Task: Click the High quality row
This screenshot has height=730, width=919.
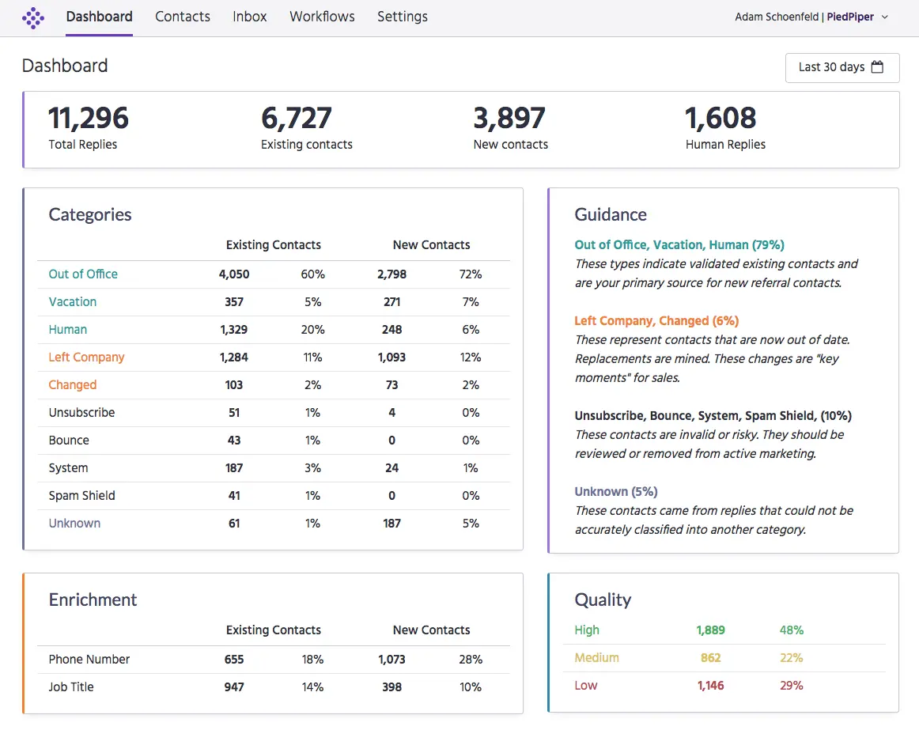Action: pyautogui.click(x=587, y=630)
